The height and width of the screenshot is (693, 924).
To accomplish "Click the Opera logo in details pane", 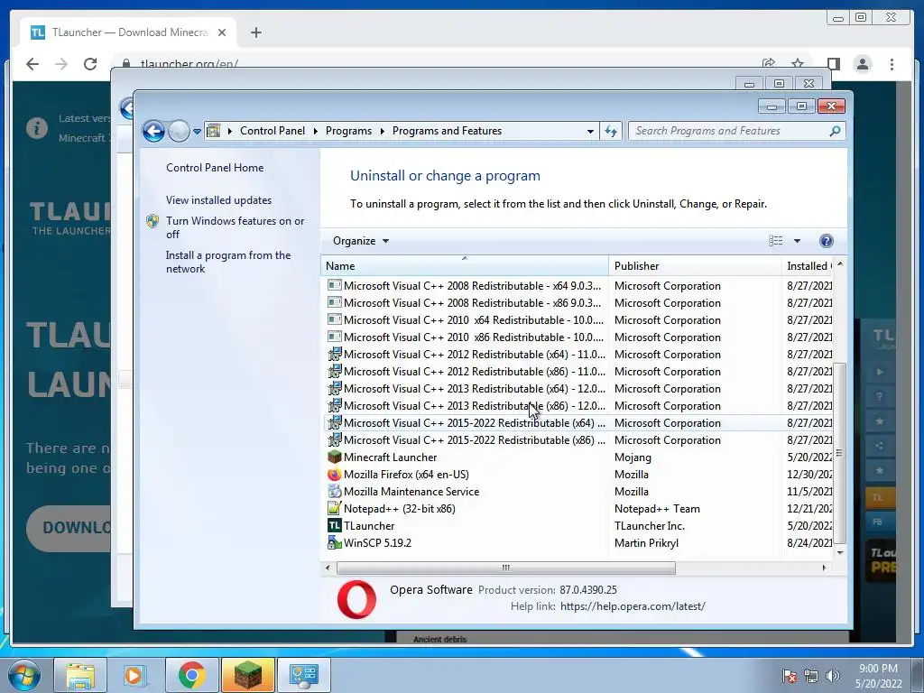I will (x=356, y=599).
